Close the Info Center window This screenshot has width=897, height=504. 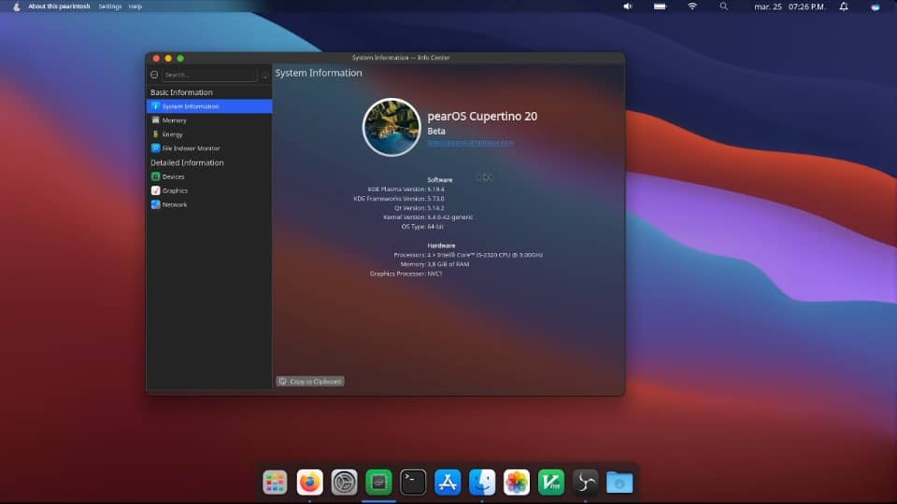click(156, 58)
